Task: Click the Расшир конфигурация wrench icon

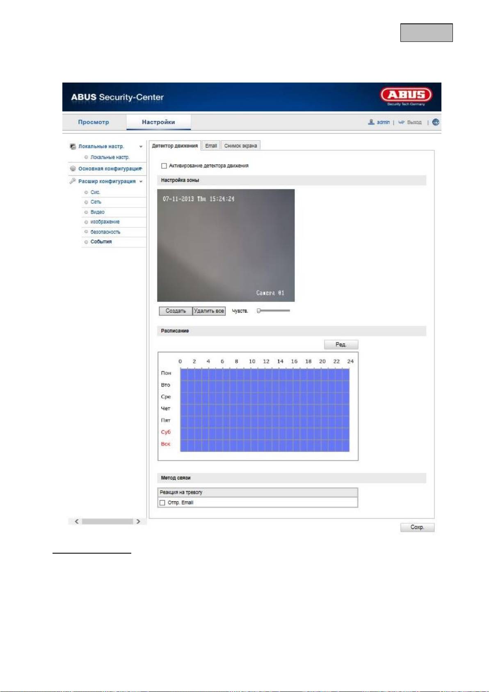Action: pyautogui.click(x=73, y=181)
